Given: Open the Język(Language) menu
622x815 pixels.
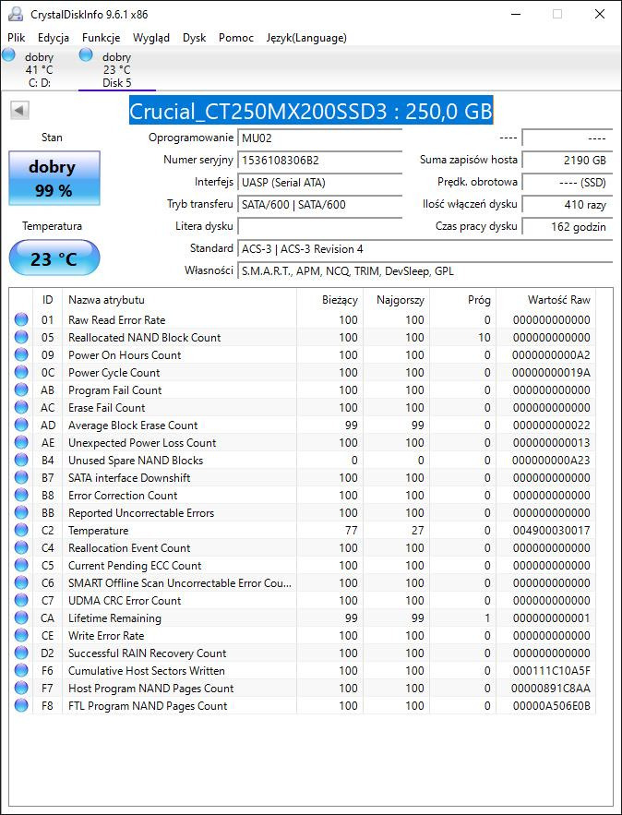Looking at the screenshot, I should [306, 38].
